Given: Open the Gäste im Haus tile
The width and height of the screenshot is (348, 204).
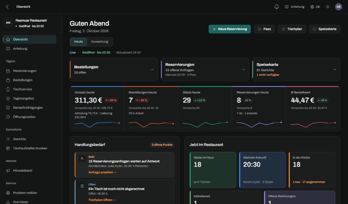Looking at the screenshot, I should click(x=213, y=170).
